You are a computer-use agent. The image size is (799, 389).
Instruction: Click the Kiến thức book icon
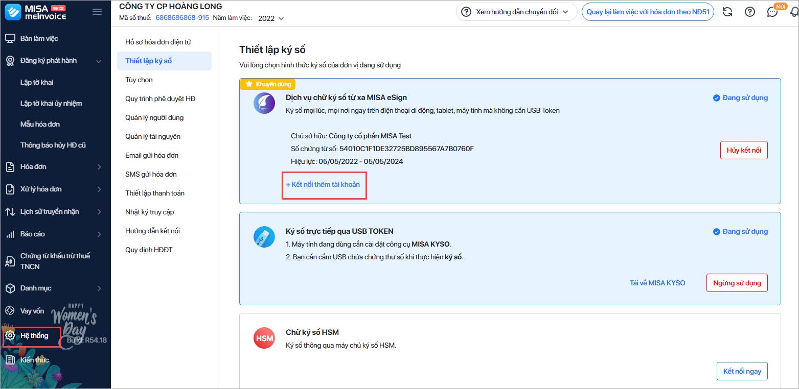pyautogui.click(x=10, y=360)
